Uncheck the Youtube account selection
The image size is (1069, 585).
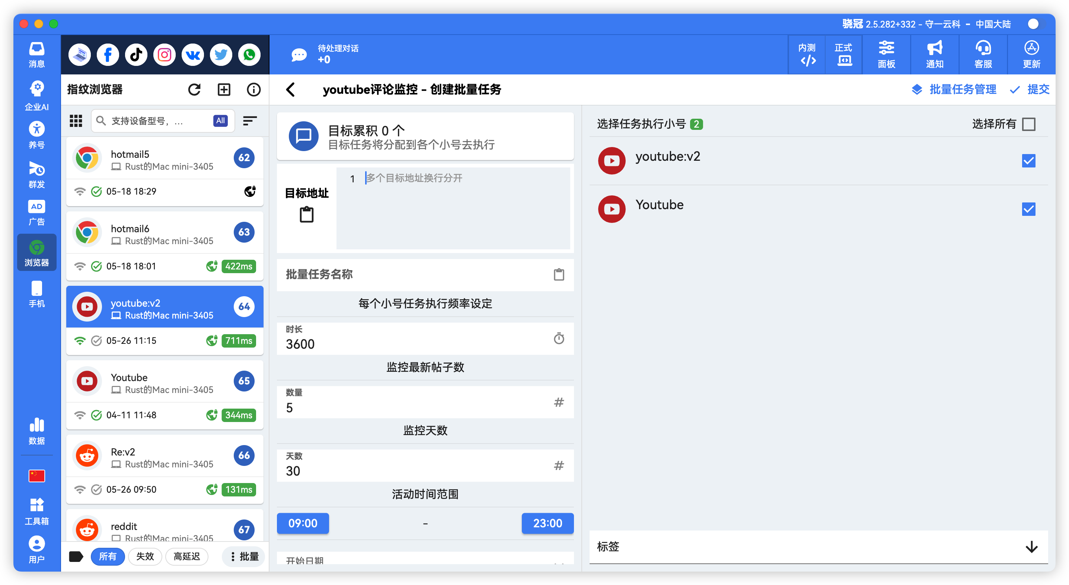coord(1029,210)
